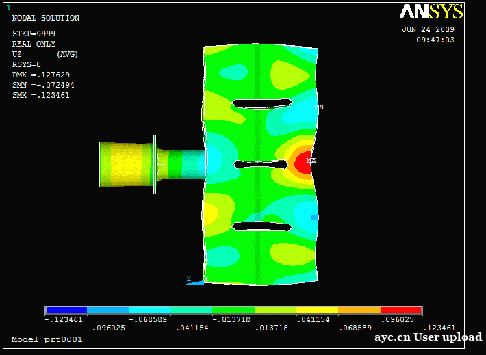Click the JUN 24 2009 date stamp

coord(428,29)
